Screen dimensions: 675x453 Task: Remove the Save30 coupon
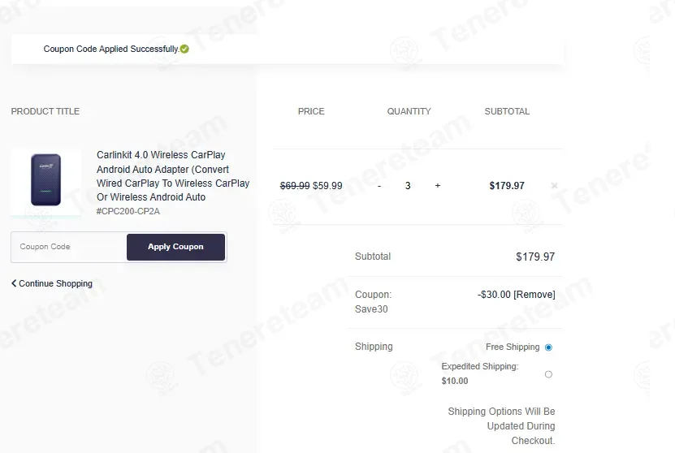click(534, 295)
